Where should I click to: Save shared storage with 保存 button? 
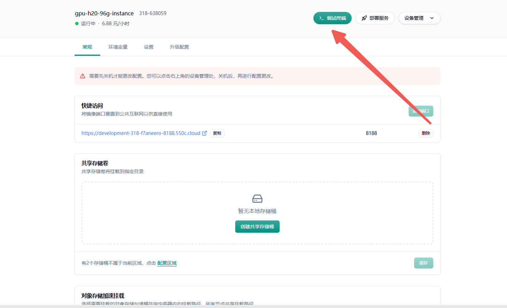pyautogui.click(x=423, y=263)
